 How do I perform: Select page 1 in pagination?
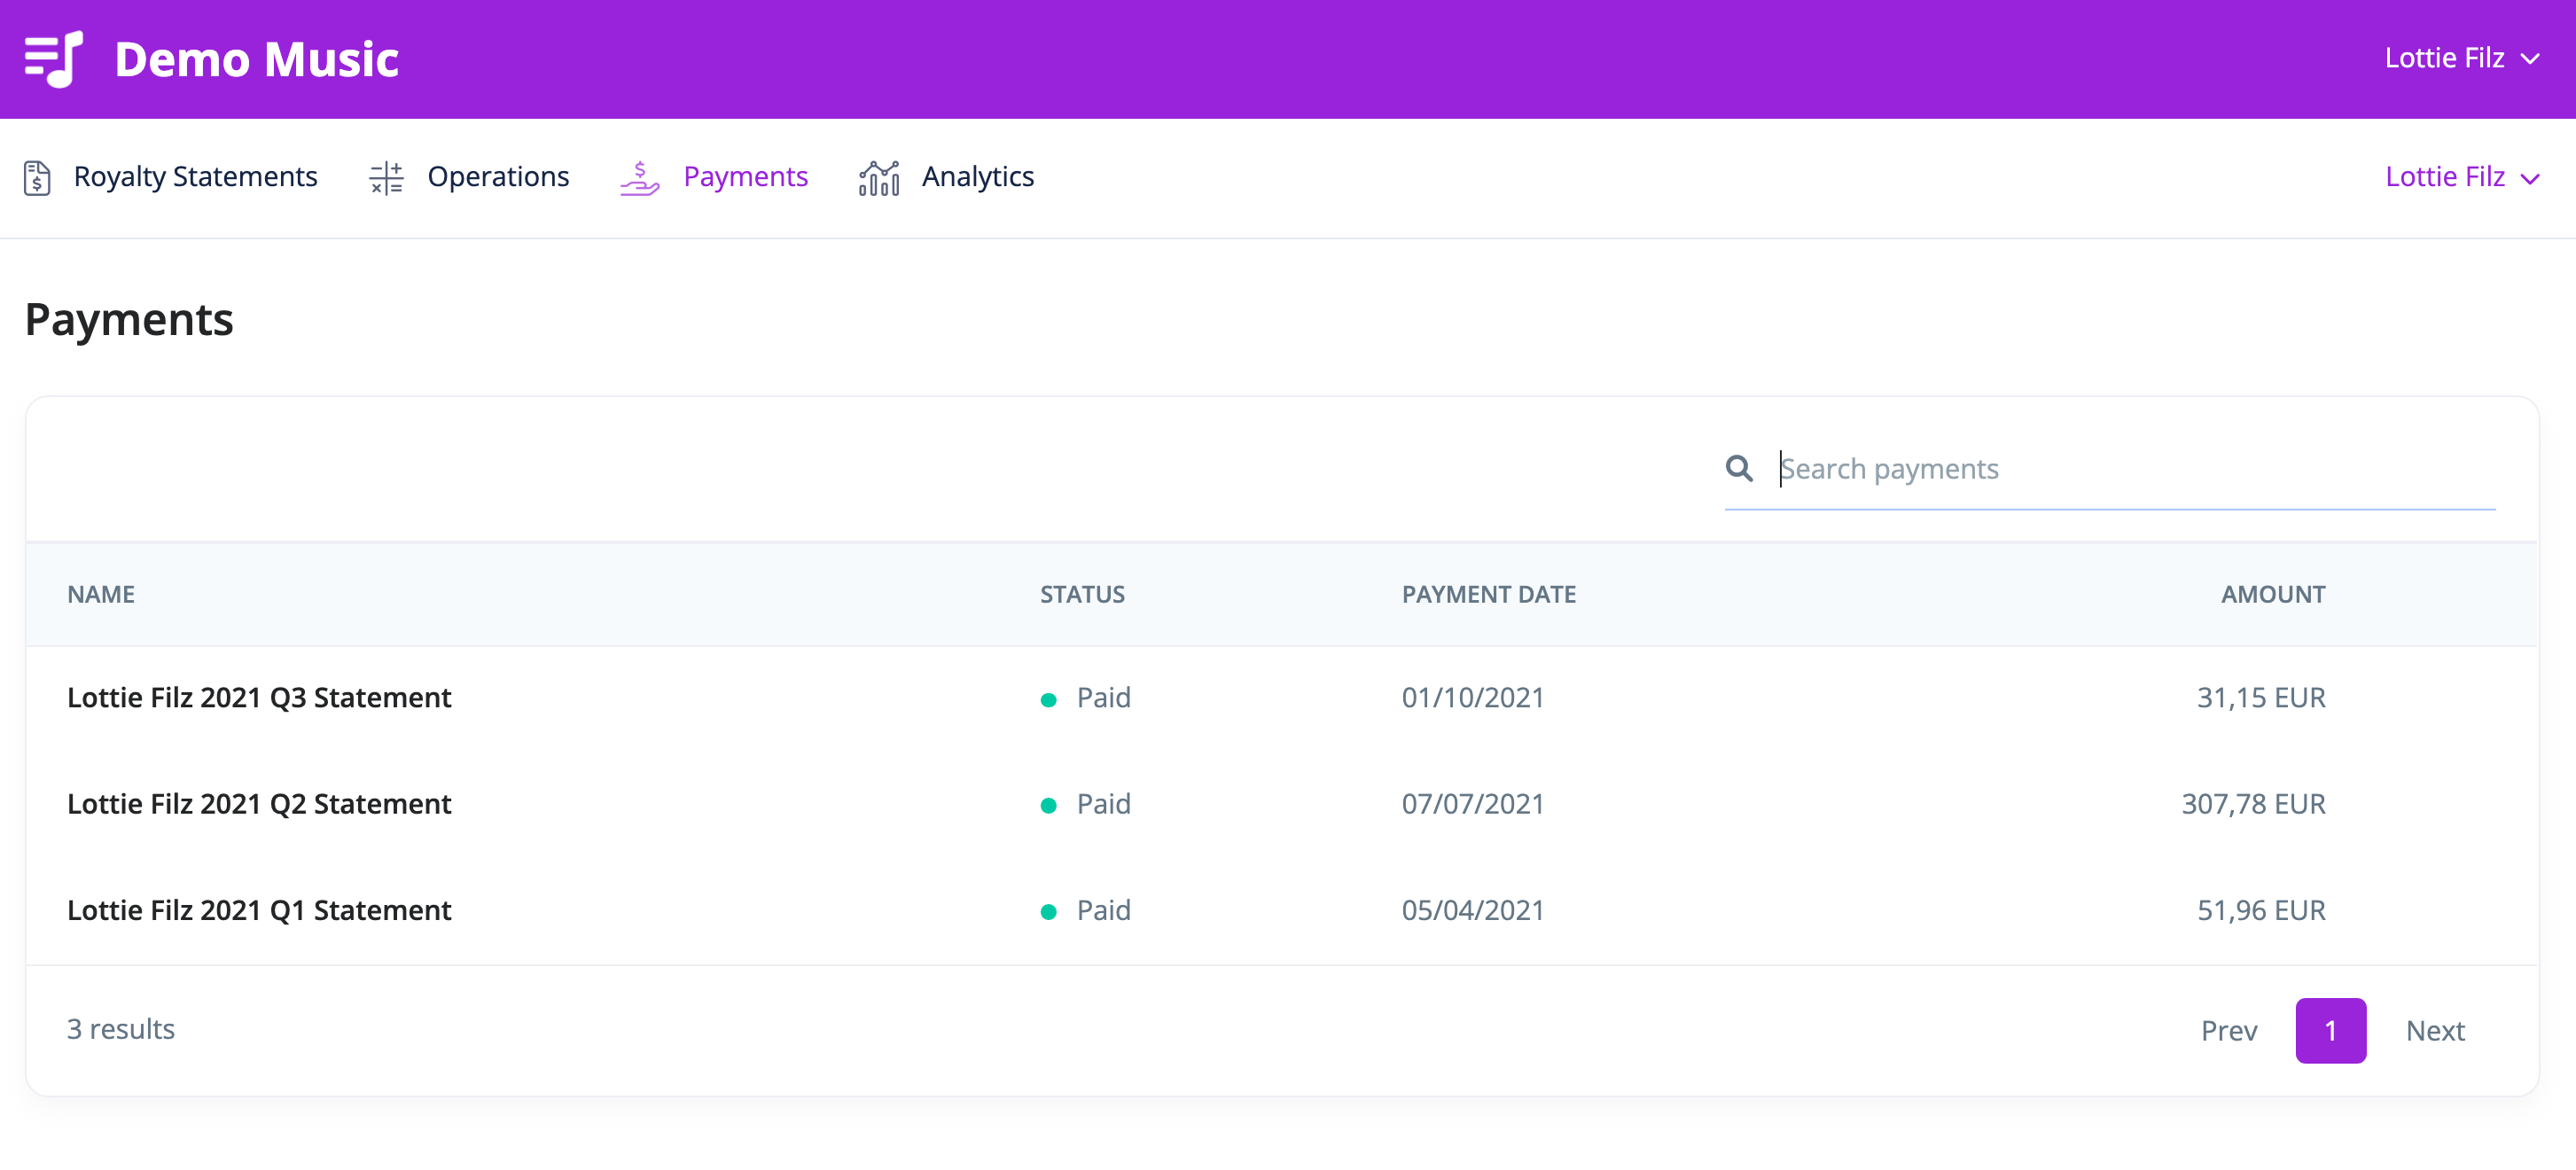2330,1030
